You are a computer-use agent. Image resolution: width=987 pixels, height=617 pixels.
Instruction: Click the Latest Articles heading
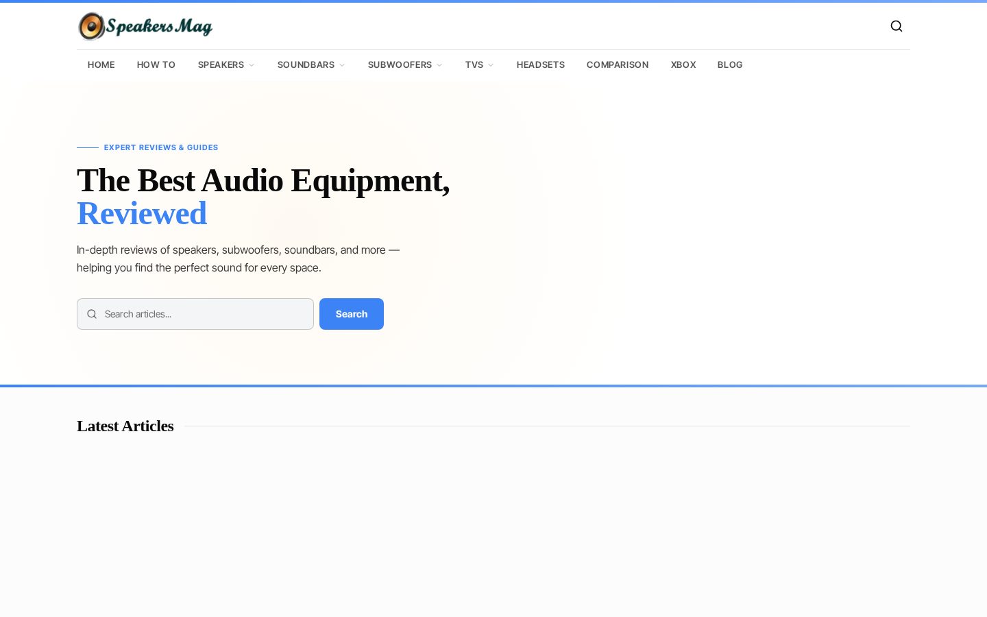click(x=125, y=426)
